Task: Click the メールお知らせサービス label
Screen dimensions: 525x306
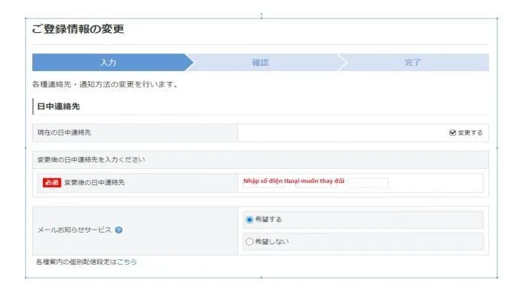Action: 74,230
